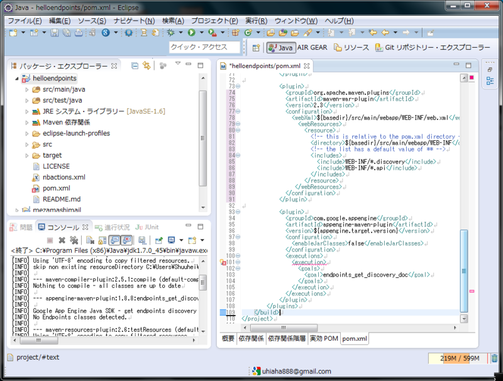Click the Back navigation arrow icon
The width and height of the screenshot is (503, 381).
click(385, 33)
